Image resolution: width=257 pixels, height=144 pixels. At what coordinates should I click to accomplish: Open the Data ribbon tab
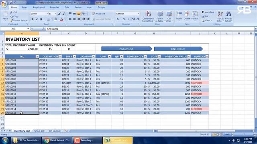point(67,7)
